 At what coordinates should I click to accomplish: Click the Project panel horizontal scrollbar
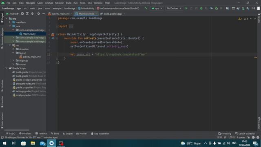pyautogui.click(x=17, y=130)
